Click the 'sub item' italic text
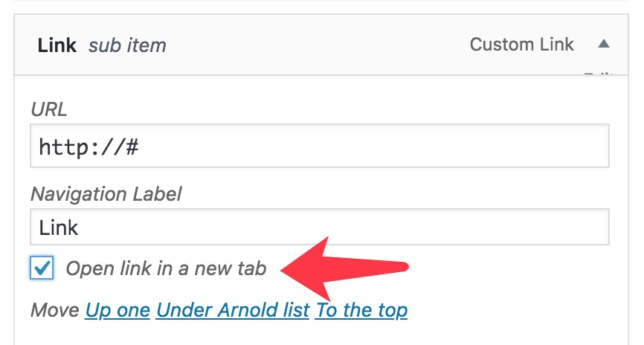This screenshot has height=345, width=644. (127, 46)
